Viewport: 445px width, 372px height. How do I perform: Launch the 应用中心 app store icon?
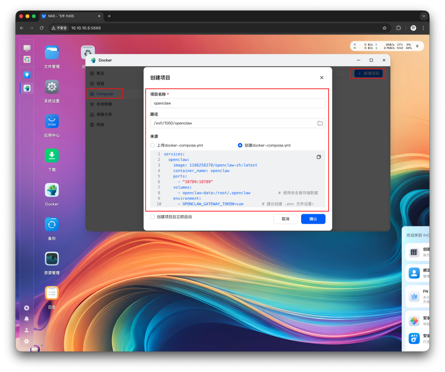(52, 122)
